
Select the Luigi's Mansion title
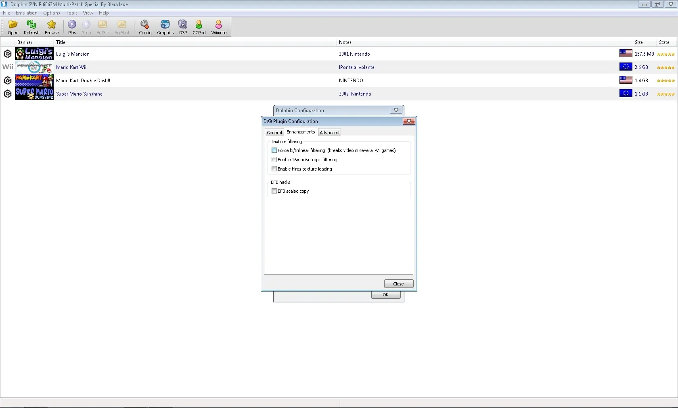(x=73, y=54)
